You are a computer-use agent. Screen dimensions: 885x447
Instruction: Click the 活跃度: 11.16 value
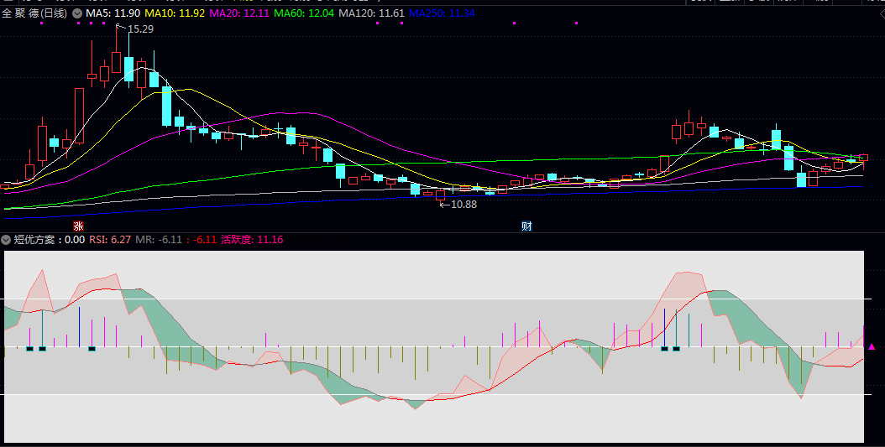pyautogui.click(x=252, y=240)
